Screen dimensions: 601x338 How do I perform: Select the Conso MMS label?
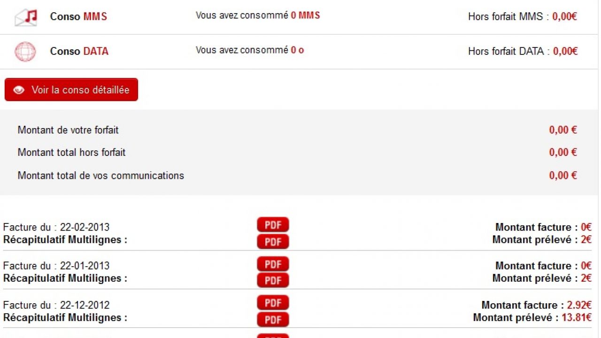pos(78,17)
